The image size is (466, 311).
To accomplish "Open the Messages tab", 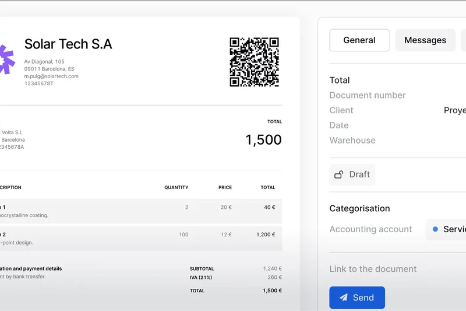I will point(425,40).
